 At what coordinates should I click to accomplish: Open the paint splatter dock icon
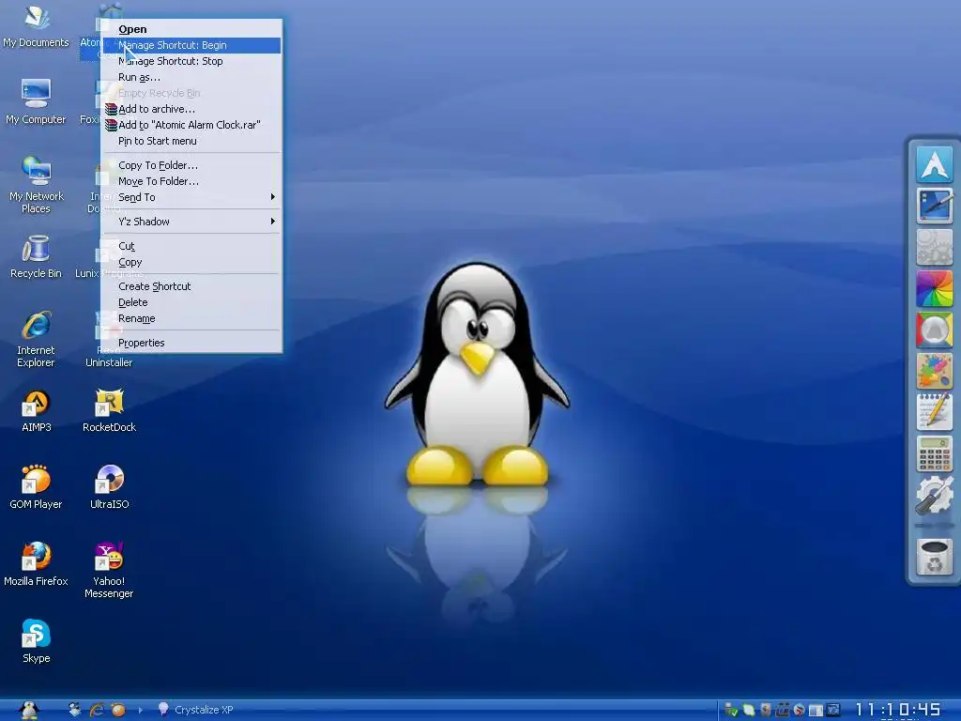tap(934, 371)
